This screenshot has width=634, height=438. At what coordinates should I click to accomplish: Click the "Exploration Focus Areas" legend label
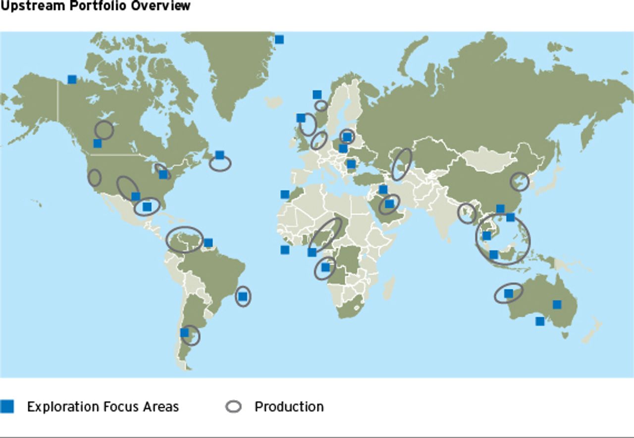[103, 407]
